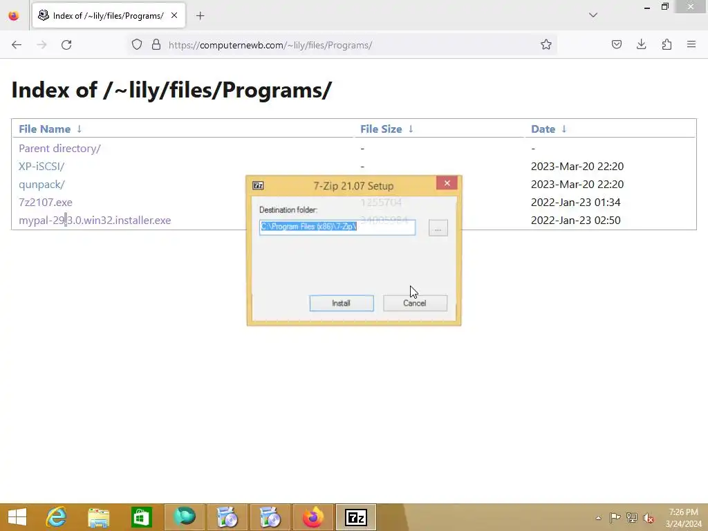Open the Firefox hamburger menu
The image size is (708, 531).
click(x=691, y=45)
